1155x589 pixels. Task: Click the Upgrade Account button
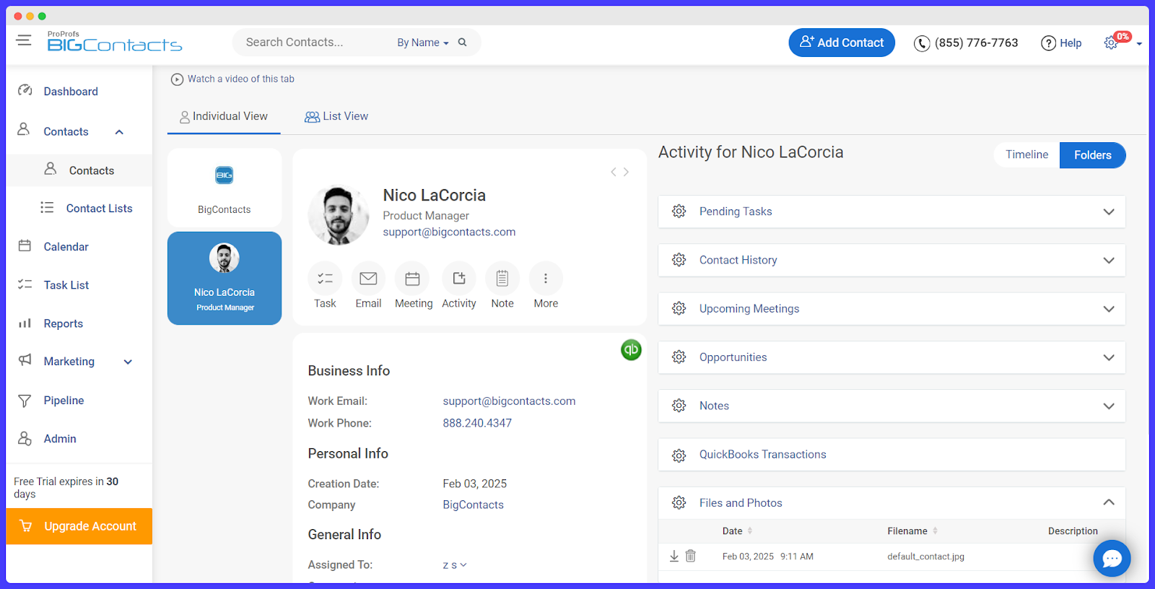79,526
